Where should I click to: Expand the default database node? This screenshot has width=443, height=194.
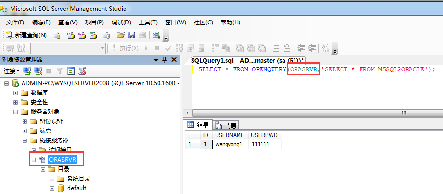[x=52, y=188]
